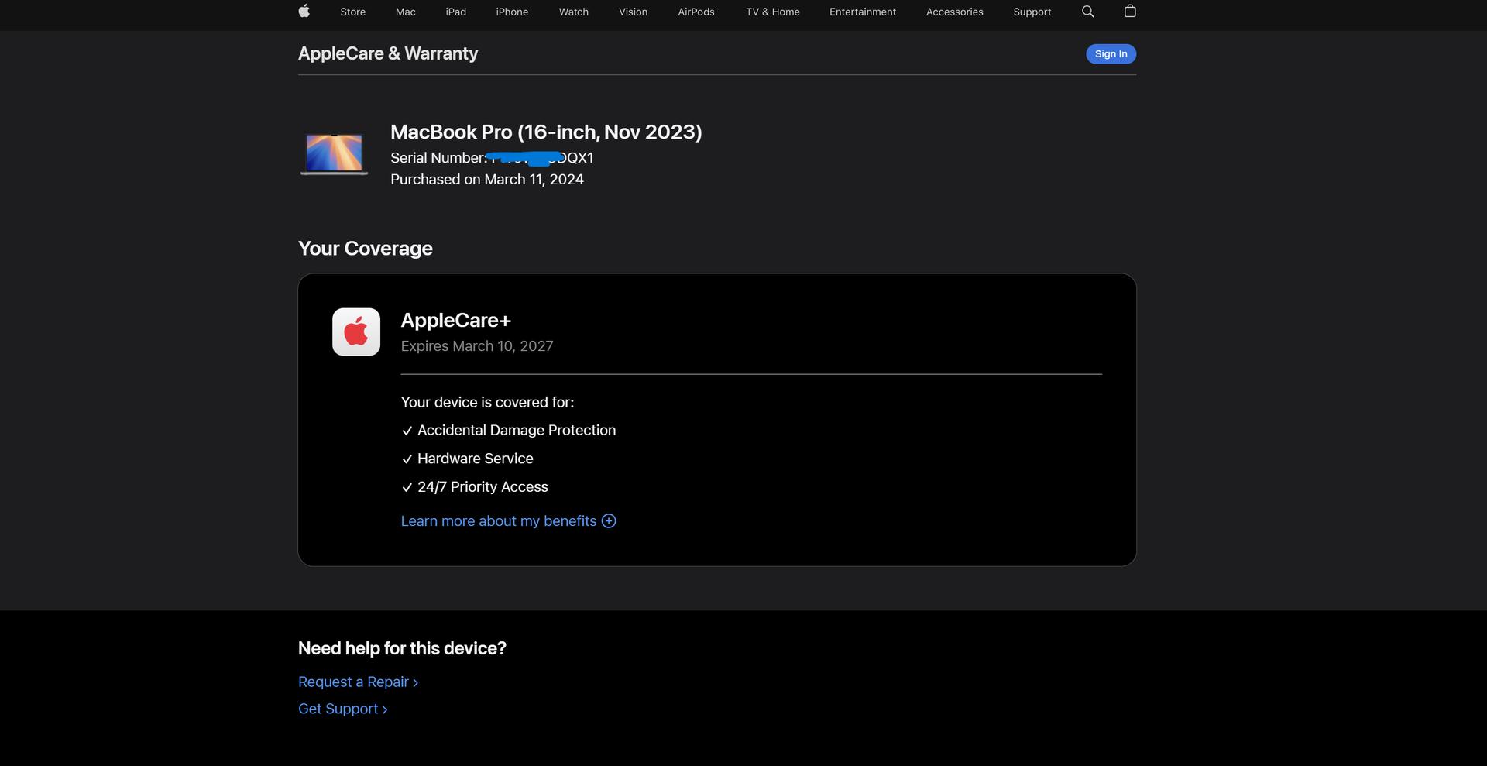Click the plus circle icon beside benefits link

pyautogui.click(x=609, y=521)
